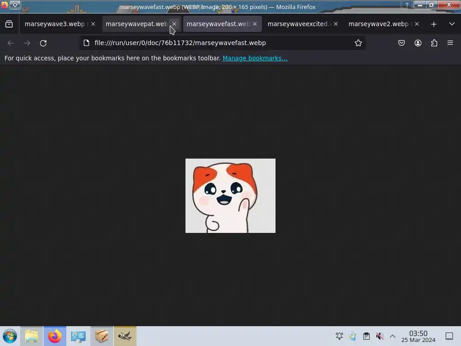Reload the current page
The height and width of the screenshot is (346, 461).
(x=43, y=43)
